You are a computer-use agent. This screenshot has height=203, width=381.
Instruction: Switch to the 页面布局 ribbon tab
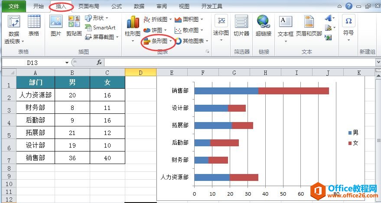tap(88, 6)
